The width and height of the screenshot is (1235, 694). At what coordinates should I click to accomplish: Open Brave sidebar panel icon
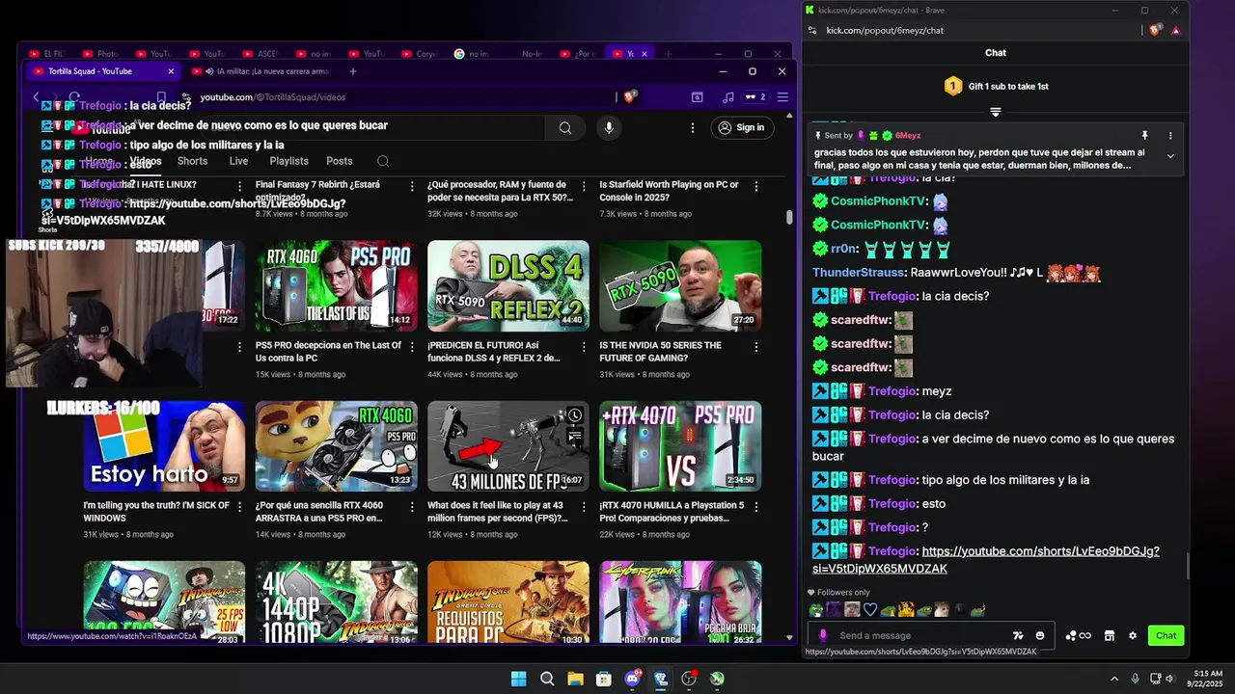[x=697, y=96]
